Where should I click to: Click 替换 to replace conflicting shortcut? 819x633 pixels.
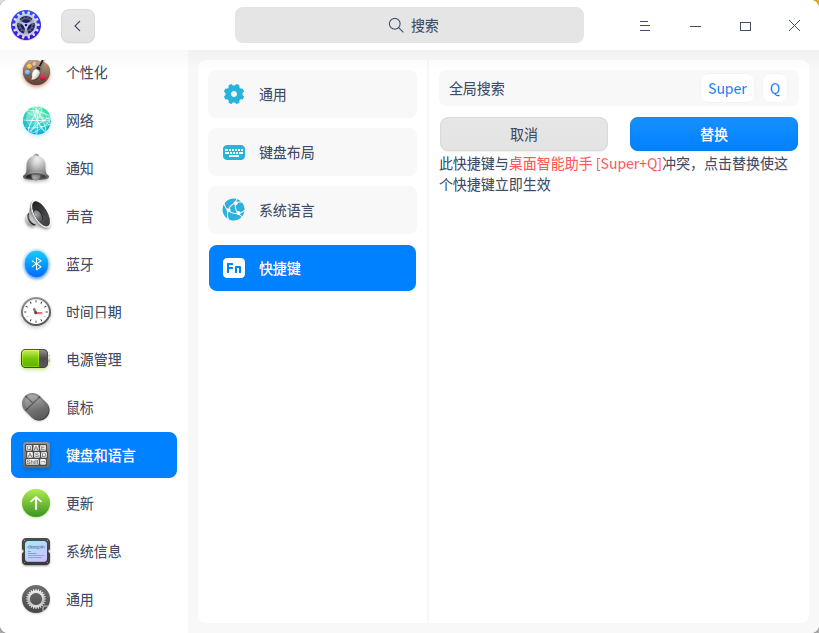[713, 134]
